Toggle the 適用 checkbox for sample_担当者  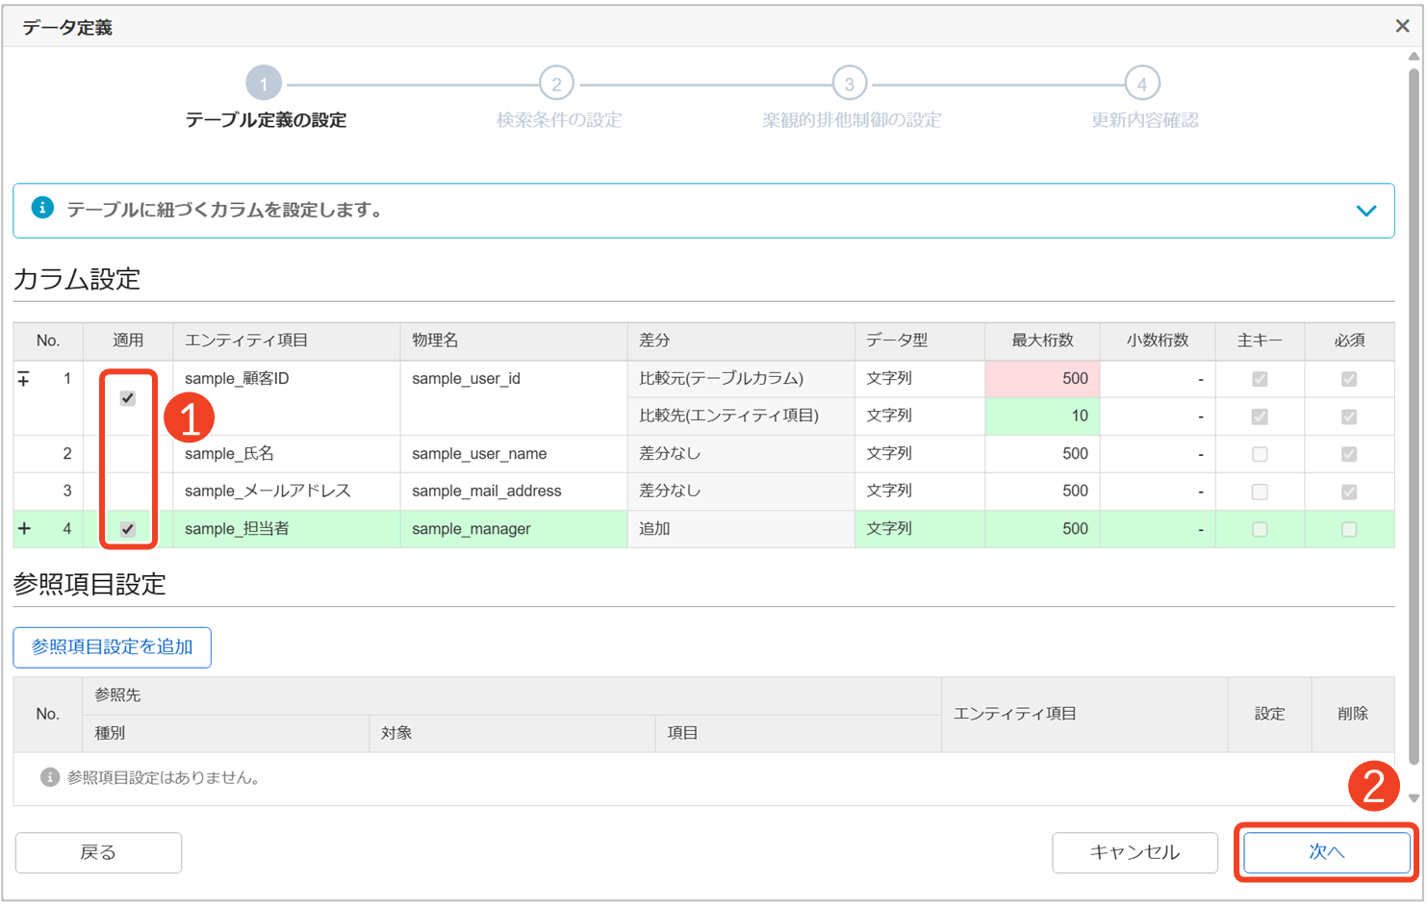pyautogui.click(x=128, y=529)
